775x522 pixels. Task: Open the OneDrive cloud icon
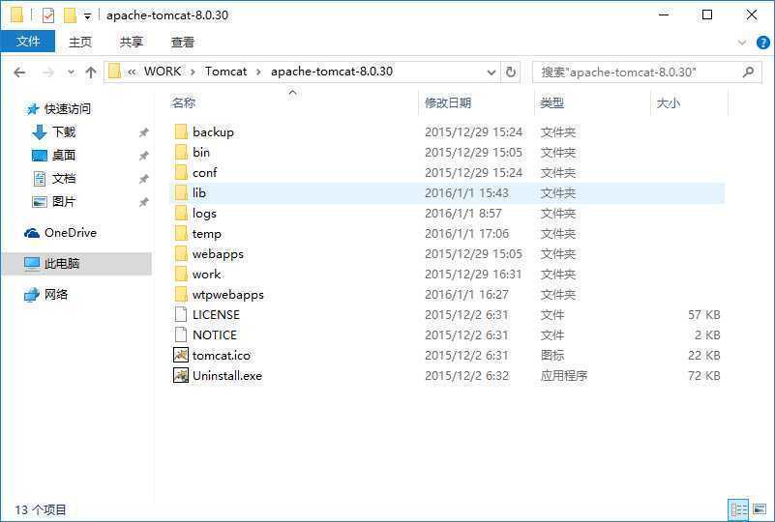(32, 233)
